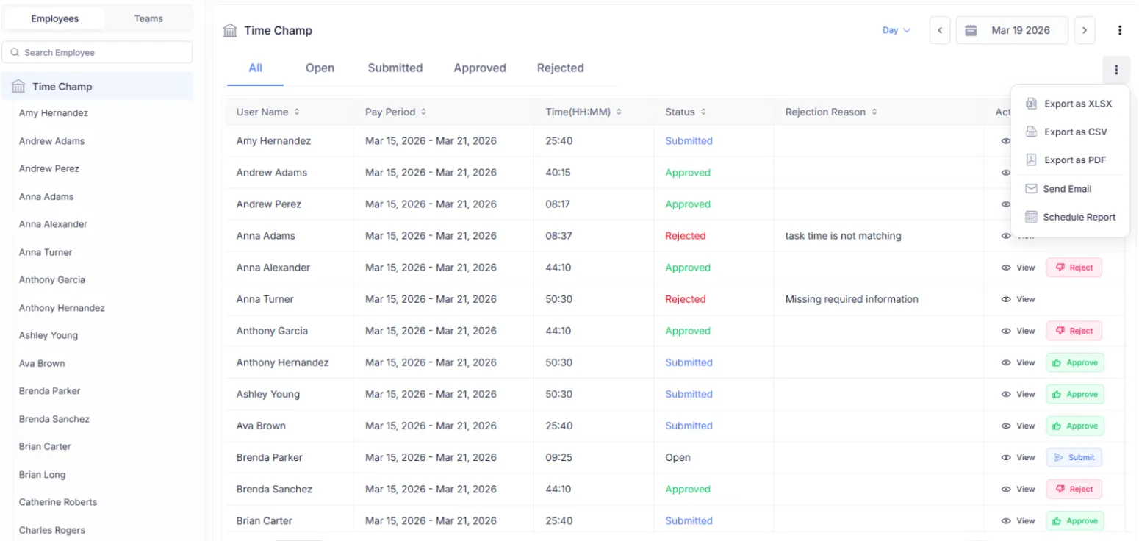Image resolution: width=1139 pixels, height=541 pixels.
Task: Click the search magnifier icon in Search Employee
Action: (15, 52)
